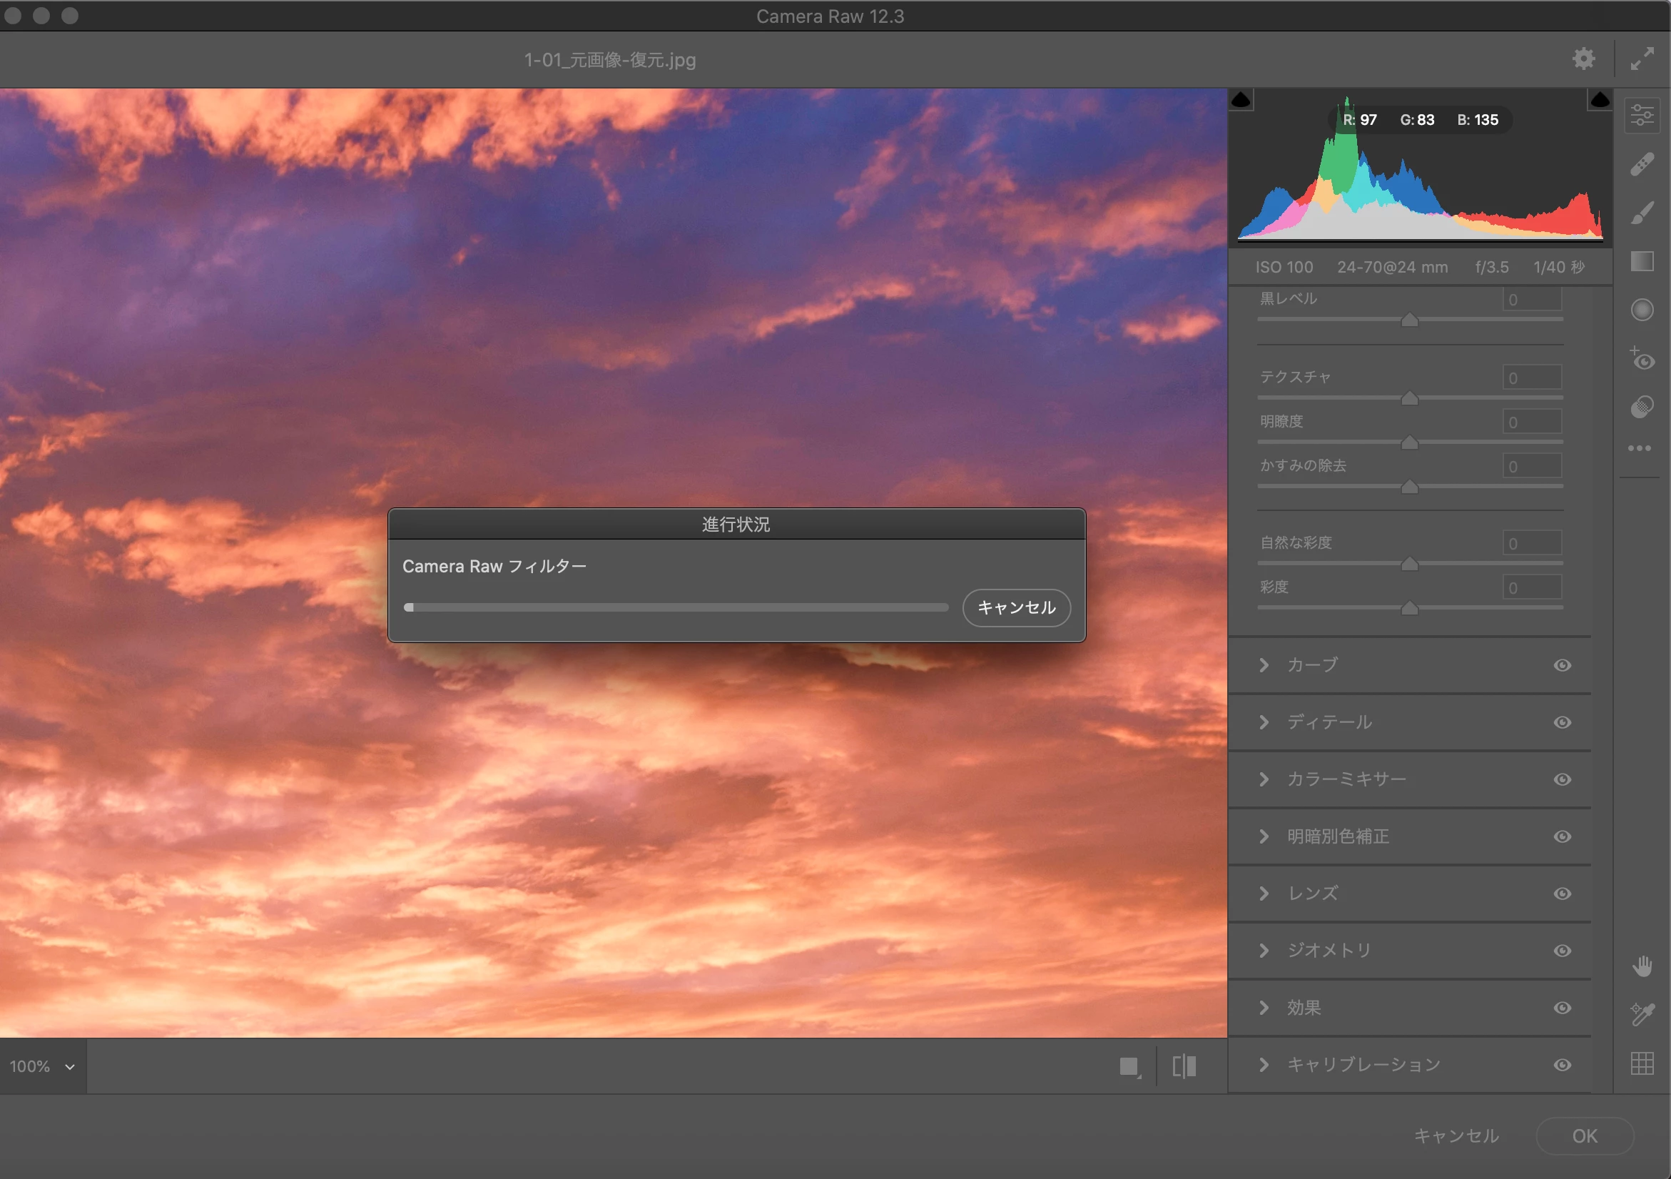Select the Spot Removal bandage tool
The height and width of the screenshot is (1179, 1671).
coord(1642,164)
